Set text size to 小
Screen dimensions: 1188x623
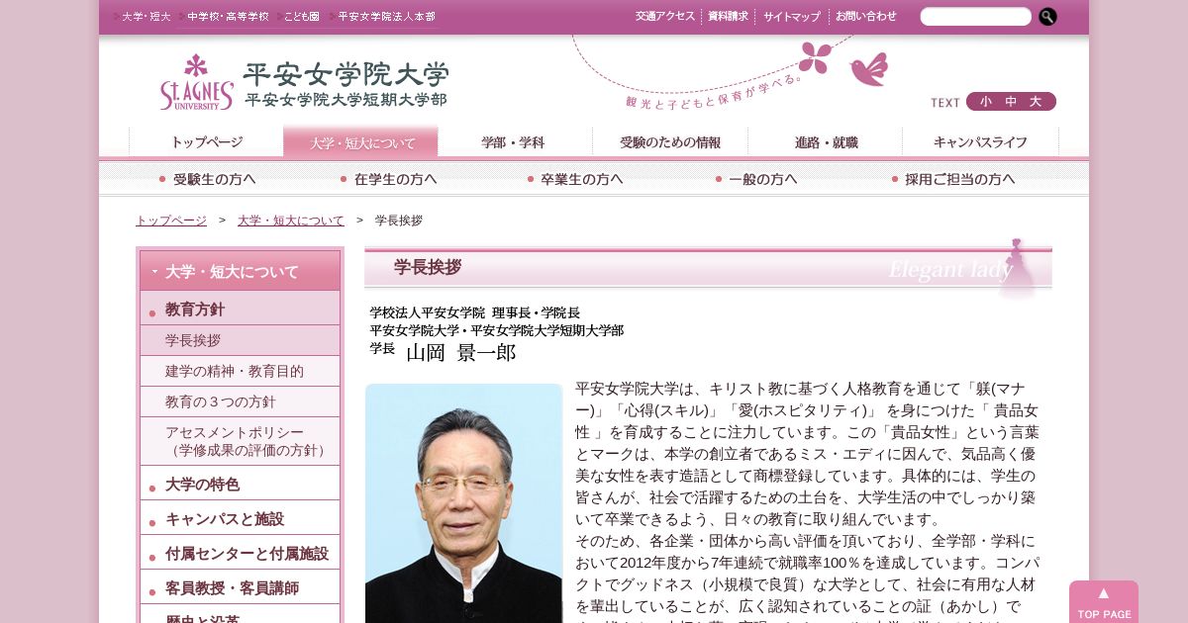pos(985,102)
